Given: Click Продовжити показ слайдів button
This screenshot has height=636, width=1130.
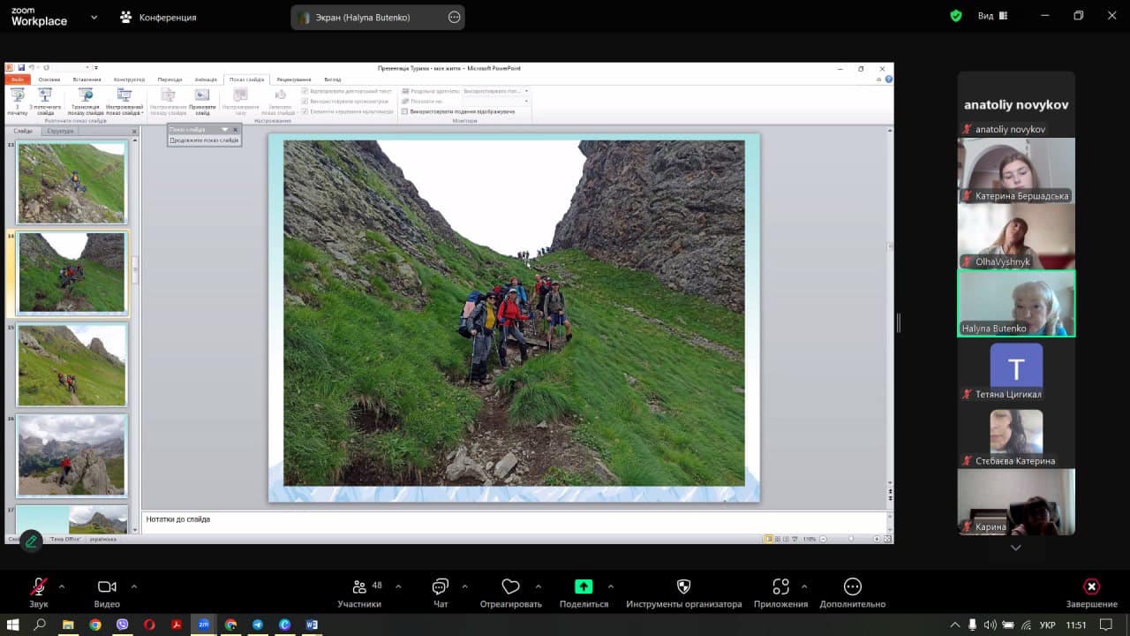Looking at the screenshot, I should [204, 140].
